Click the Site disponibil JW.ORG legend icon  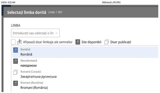(78, 42)
